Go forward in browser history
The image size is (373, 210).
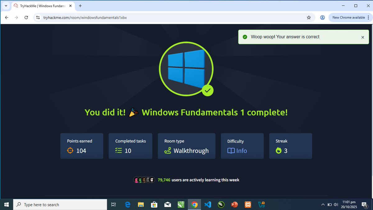(x=16, y=17)
